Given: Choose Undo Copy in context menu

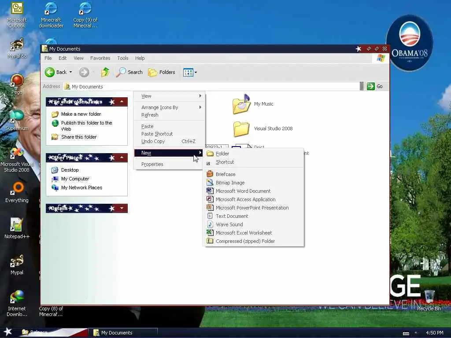Looking at the screenshot, I should [x=169, y=141].
